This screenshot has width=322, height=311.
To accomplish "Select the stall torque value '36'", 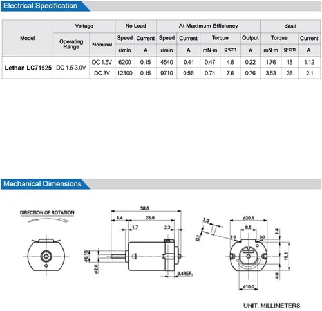I will click(290, 74).
